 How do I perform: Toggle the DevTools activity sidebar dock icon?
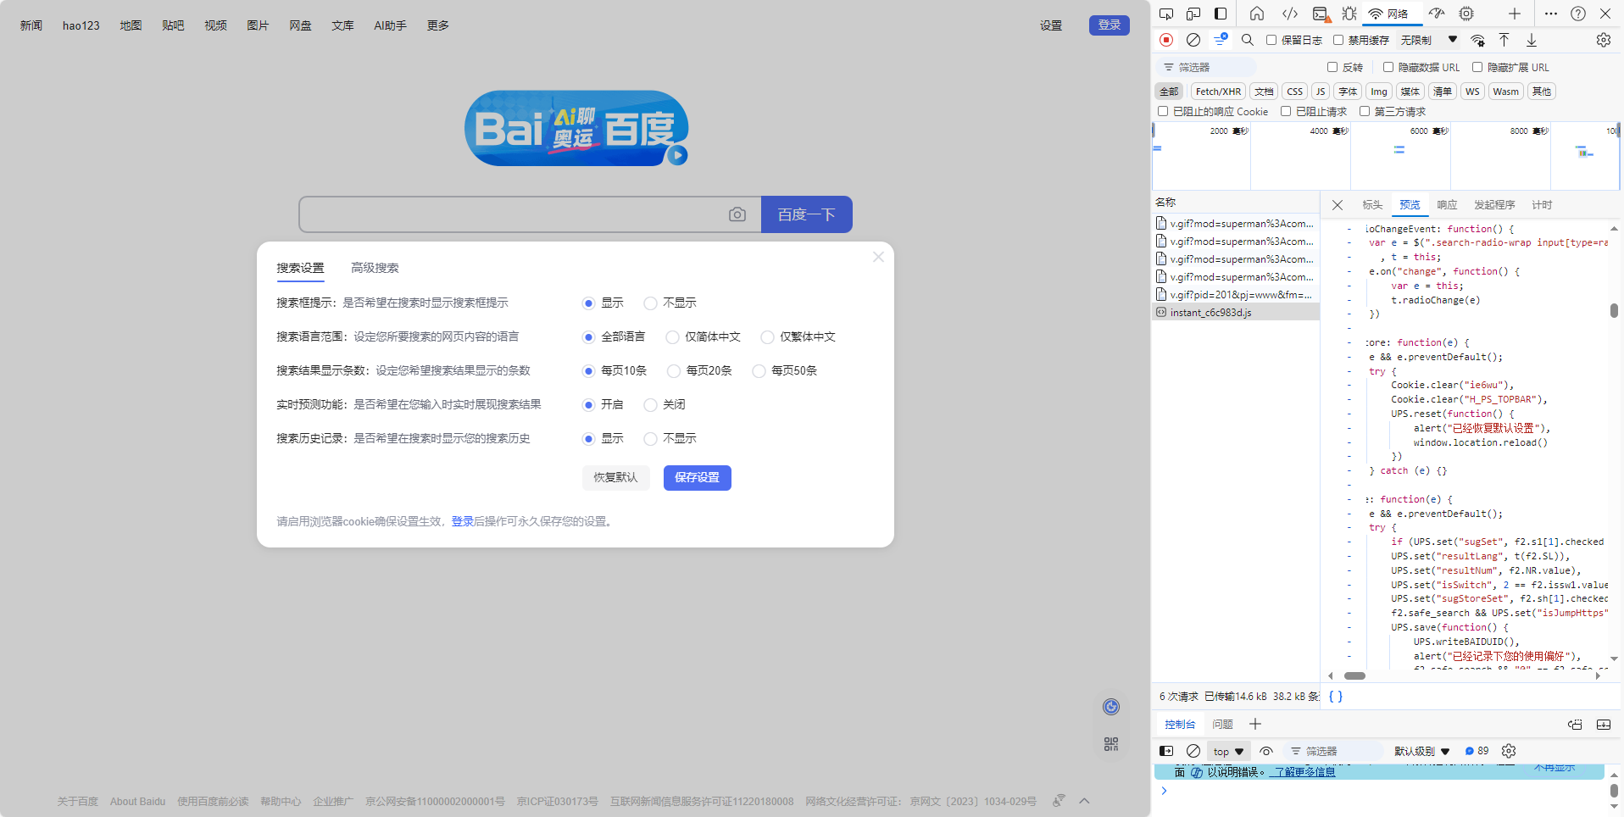point(1221,14)
